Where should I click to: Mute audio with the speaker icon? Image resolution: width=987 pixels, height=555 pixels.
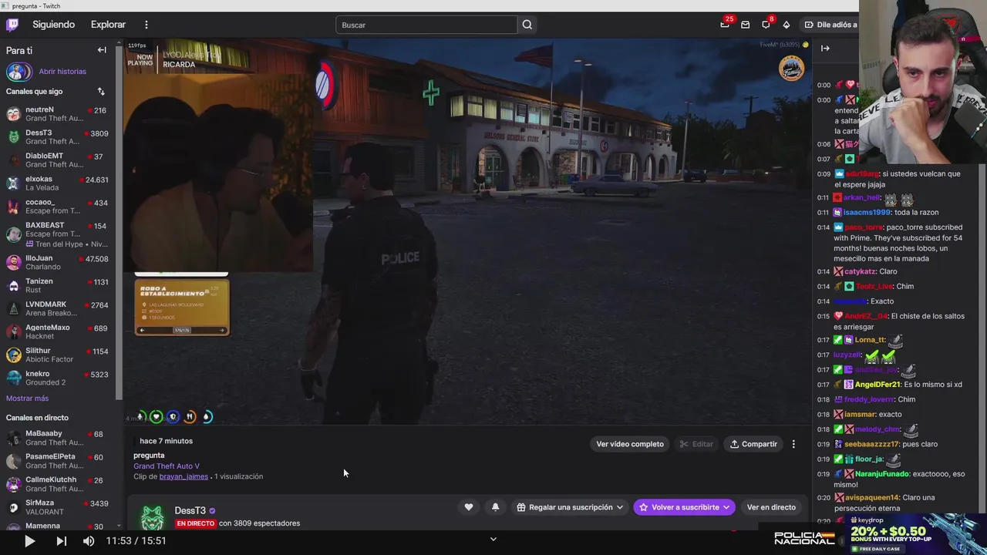[89, 541]
